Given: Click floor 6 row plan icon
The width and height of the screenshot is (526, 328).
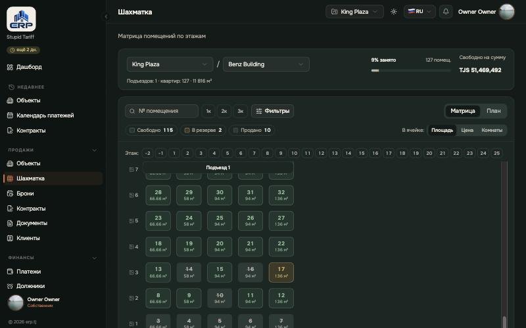Looking at the screenshot, I should (x=131, y=195).
